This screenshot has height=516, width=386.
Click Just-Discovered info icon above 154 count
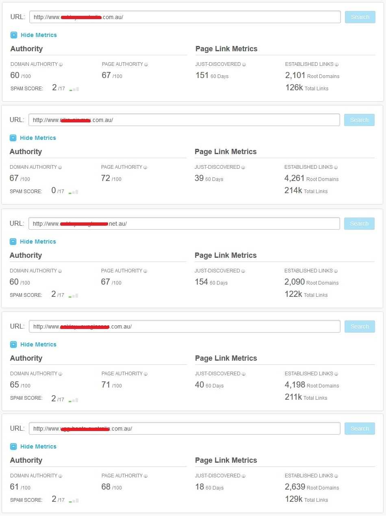(x=243, y=271)
